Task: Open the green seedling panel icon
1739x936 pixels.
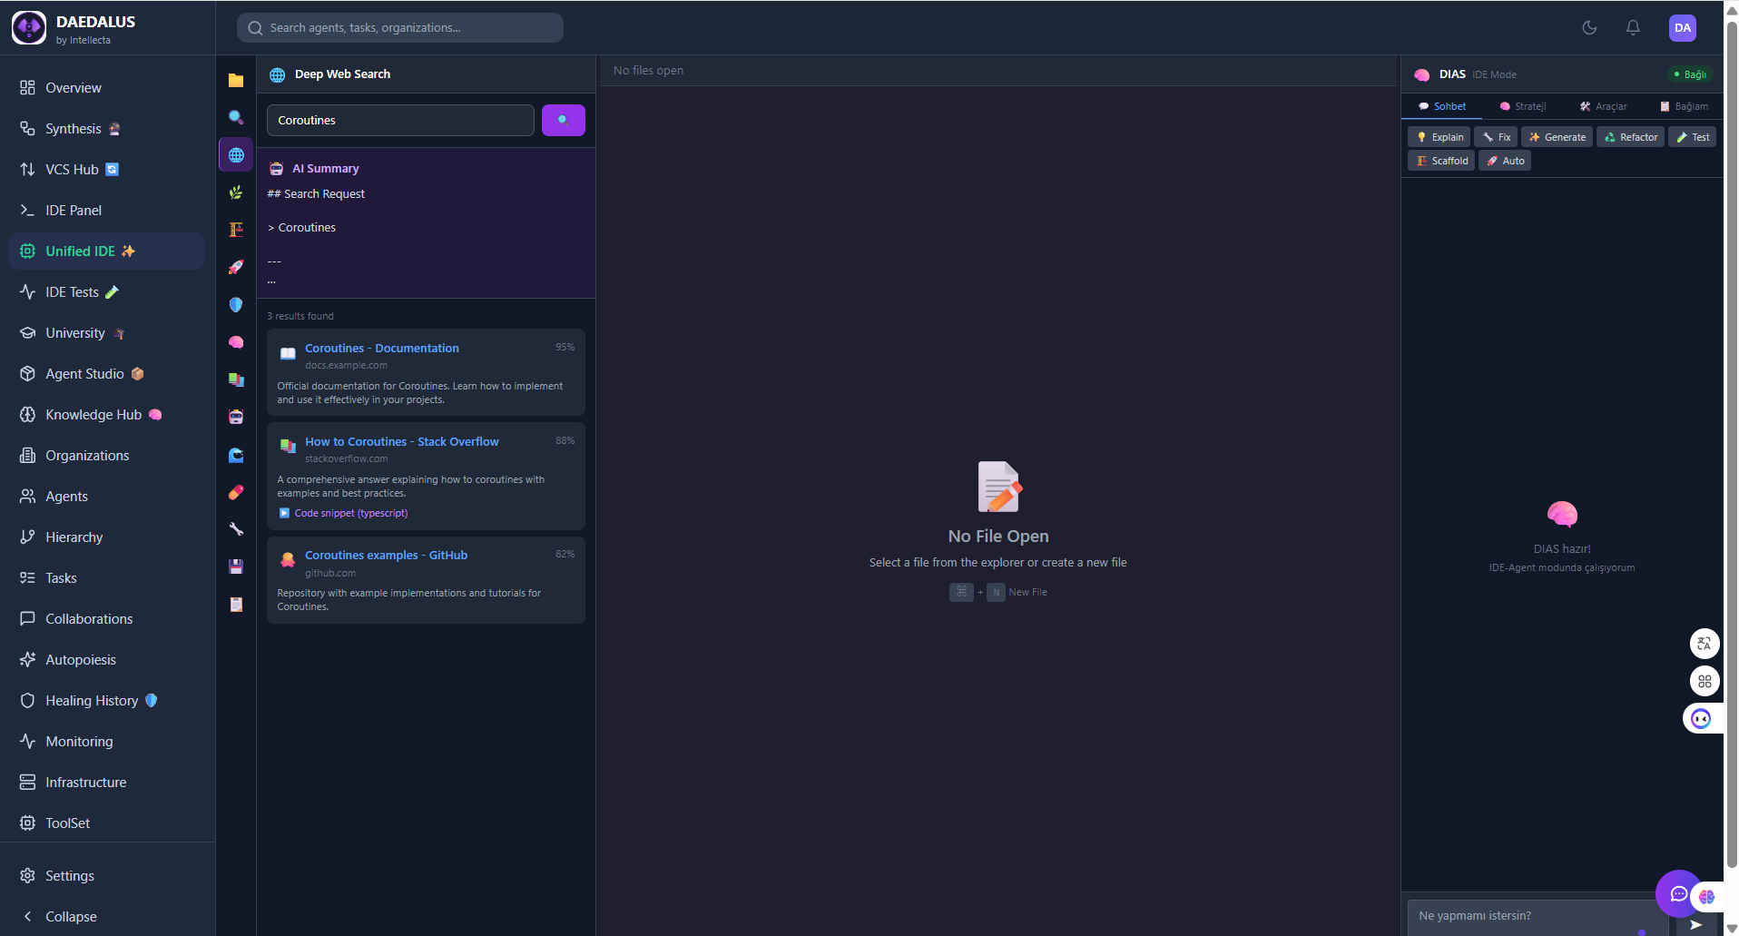Action: pyautogui.click(x=236, y=192)
